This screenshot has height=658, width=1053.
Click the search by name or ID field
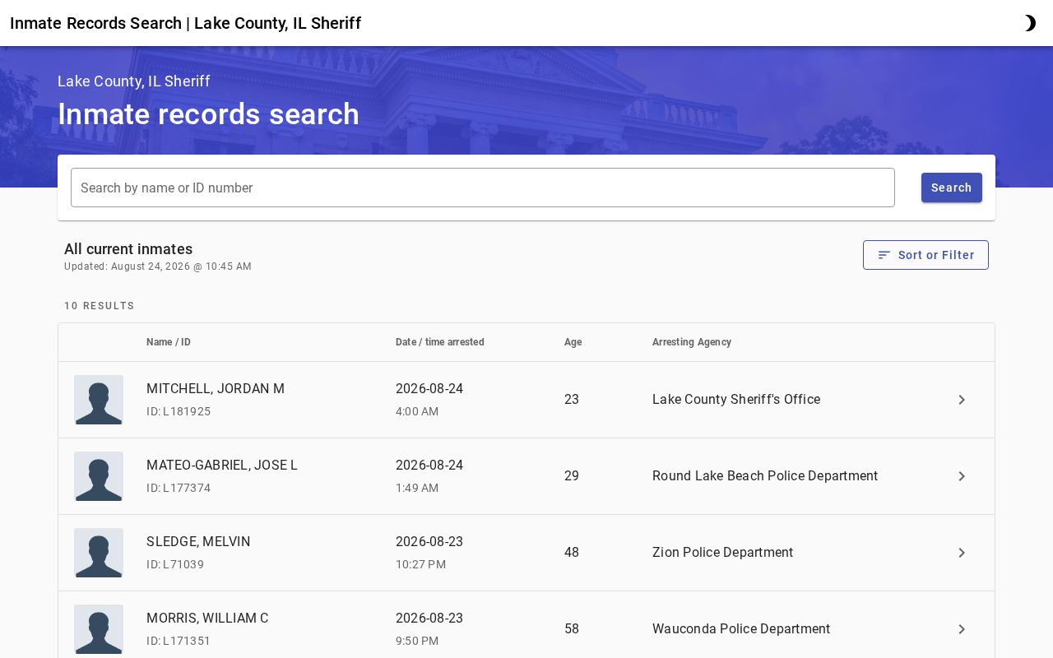[x=483, y=188]
